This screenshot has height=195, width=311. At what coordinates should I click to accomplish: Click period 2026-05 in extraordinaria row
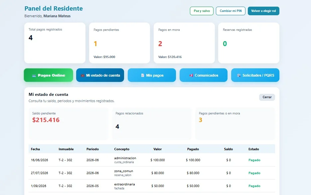click(92, 186)
